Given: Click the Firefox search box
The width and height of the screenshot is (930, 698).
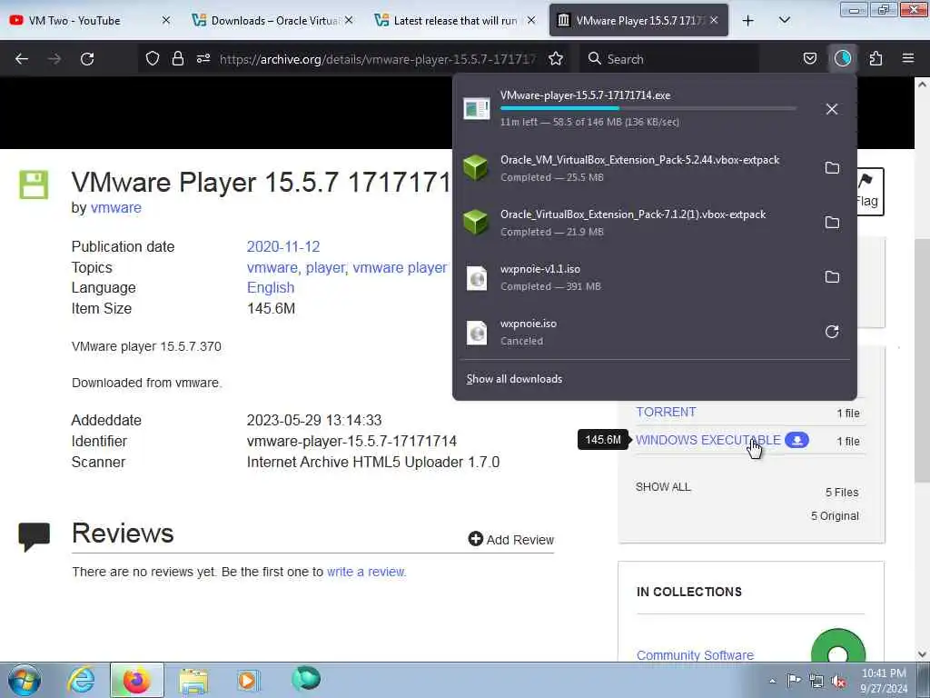Looking at the screenshot, I should click(x=669, y=59).
